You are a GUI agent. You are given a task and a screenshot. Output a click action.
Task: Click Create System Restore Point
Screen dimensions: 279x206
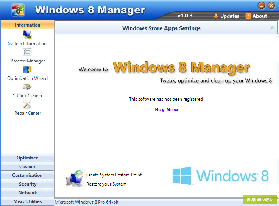pos(114,175)
